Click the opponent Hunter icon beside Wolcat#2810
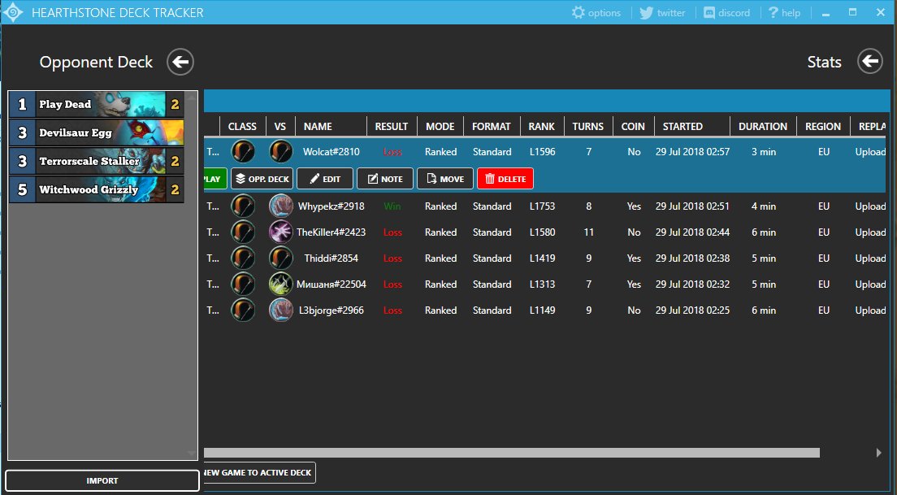Screen dimensions: 897x495 click(x=281, y=152)
